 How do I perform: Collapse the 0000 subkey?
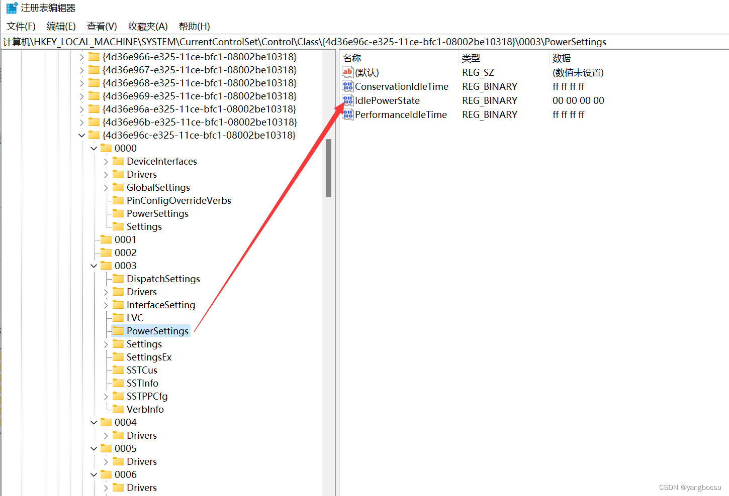(x=94, y=148)
